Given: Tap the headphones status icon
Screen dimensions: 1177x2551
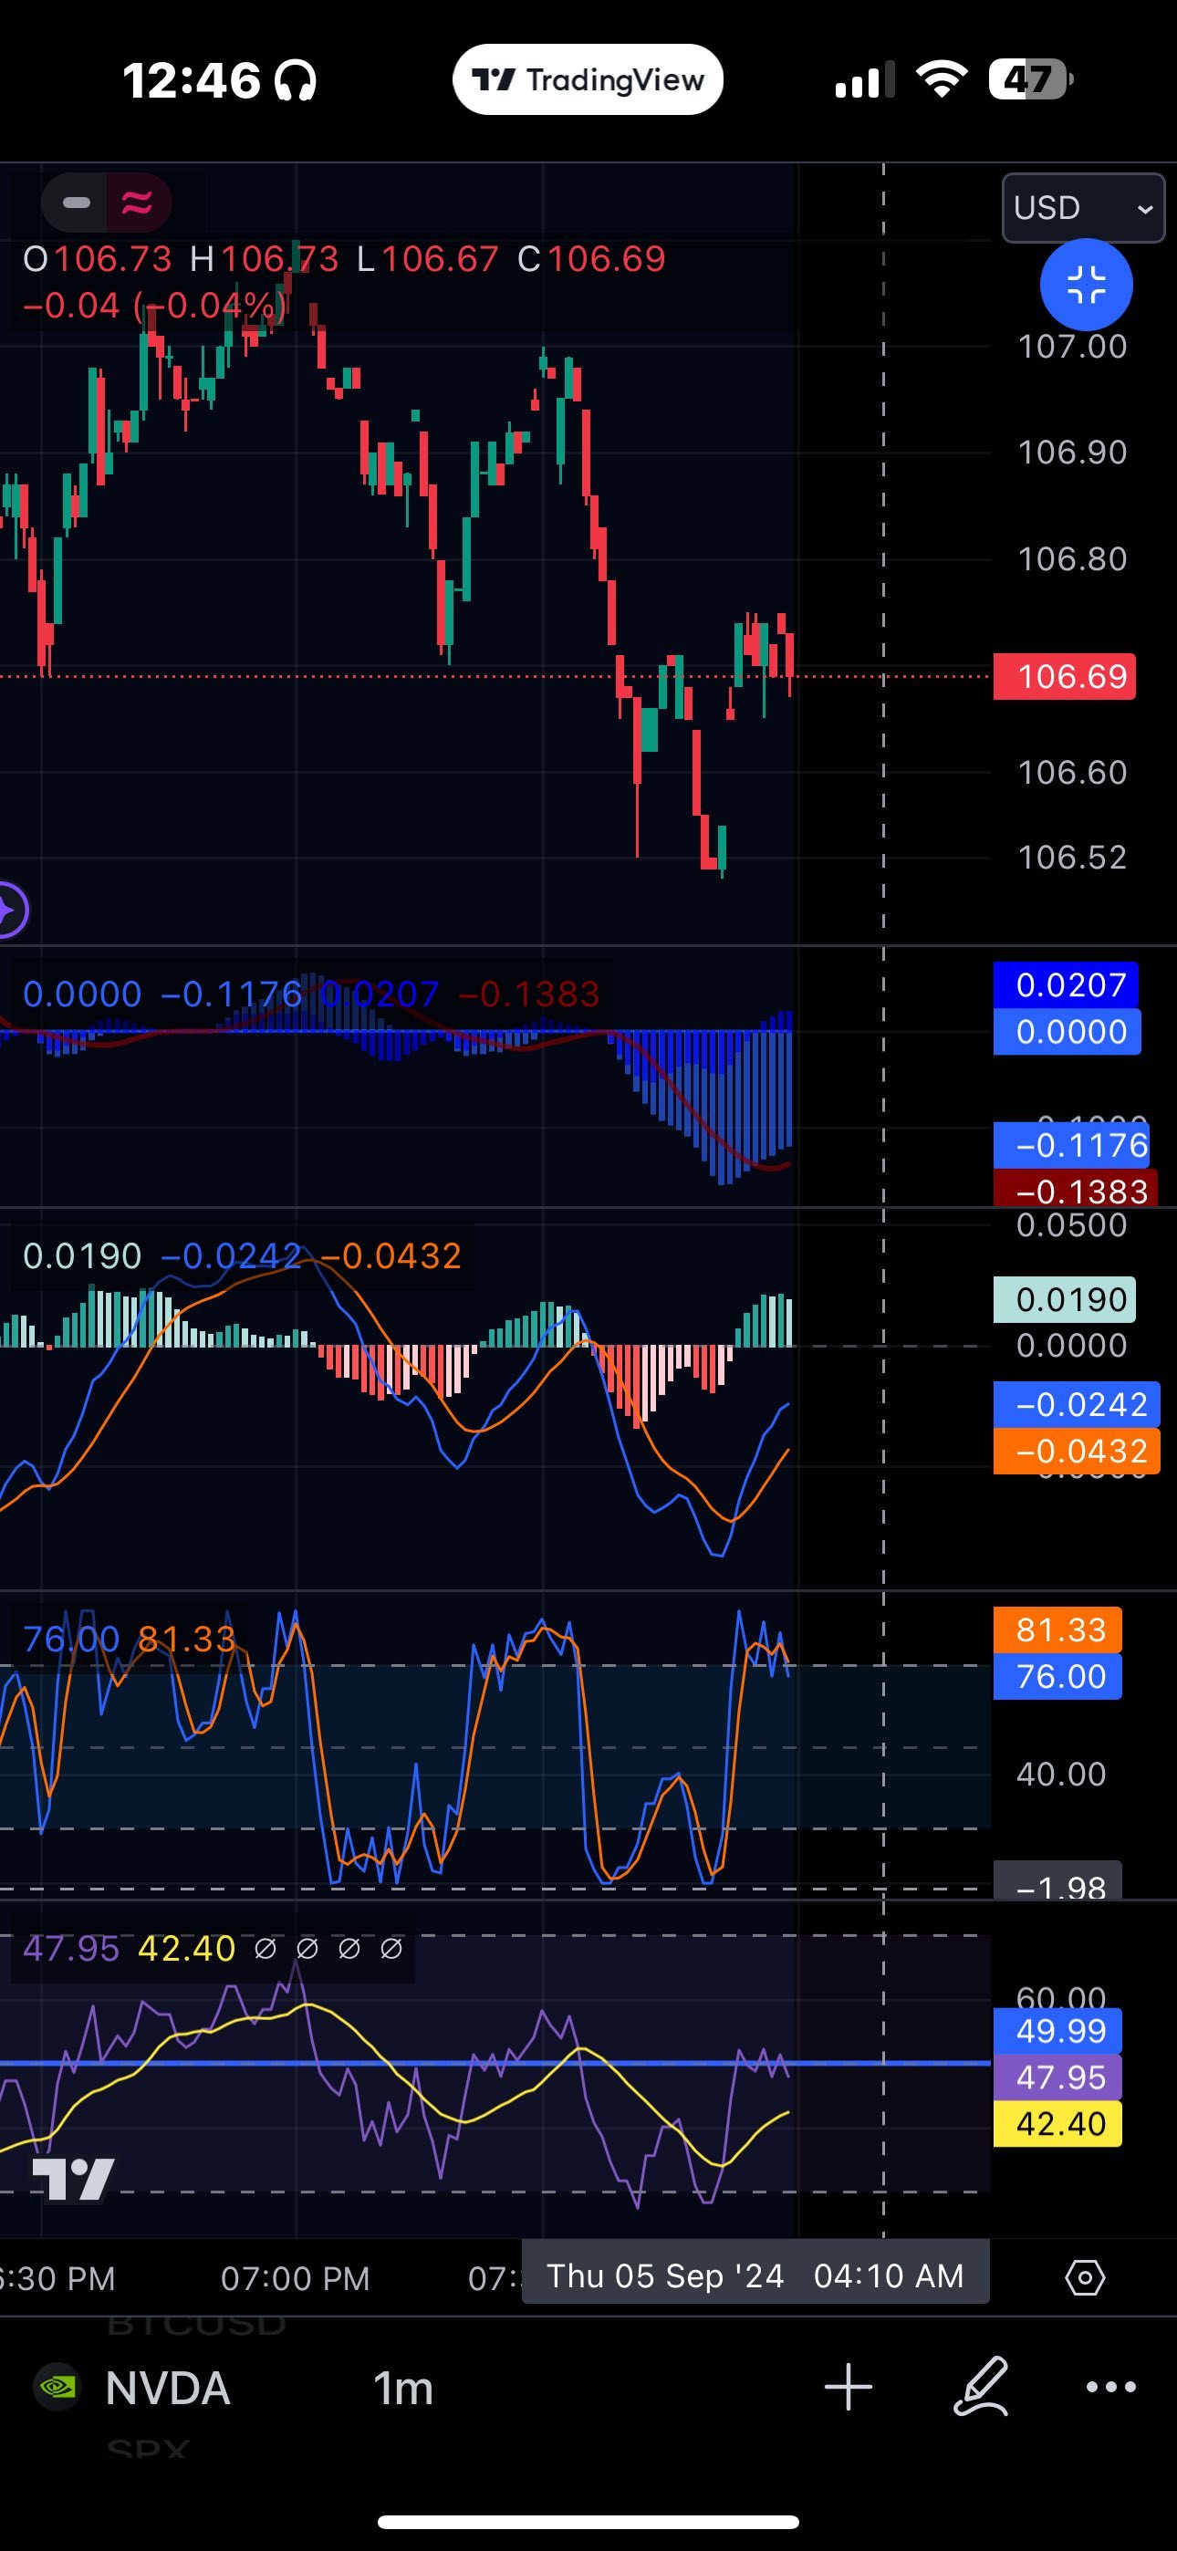Looking at the screenshot, I should click(x=296, y=80).
